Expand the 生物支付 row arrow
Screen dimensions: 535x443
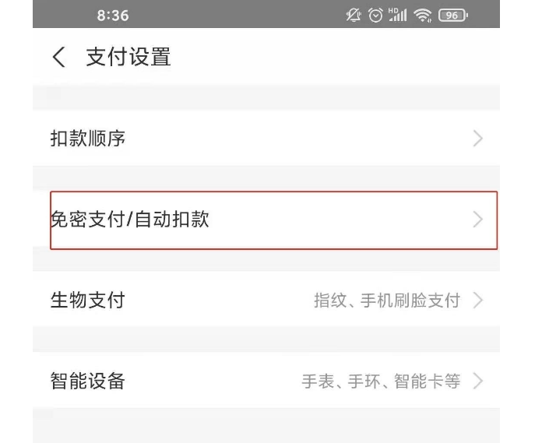477,301
